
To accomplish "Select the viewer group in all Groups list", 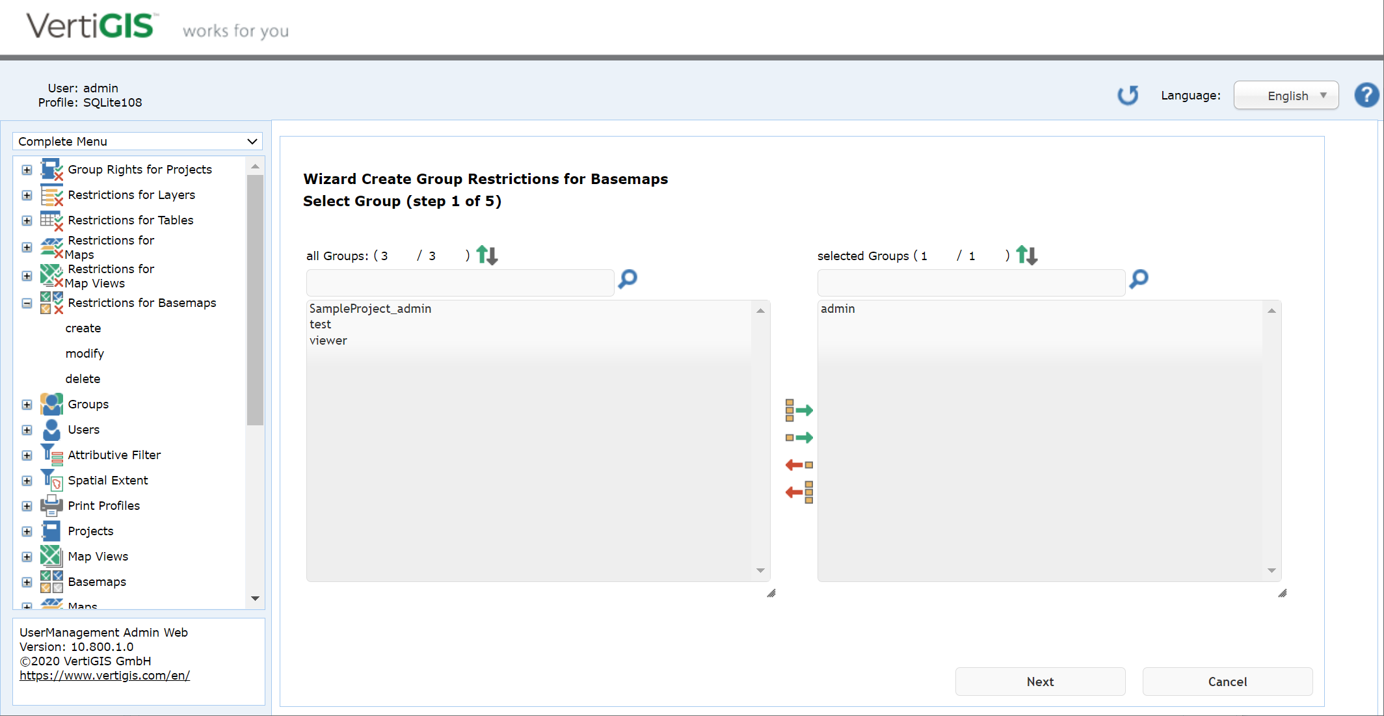I will pyautogui.click(x=328, y=340).
